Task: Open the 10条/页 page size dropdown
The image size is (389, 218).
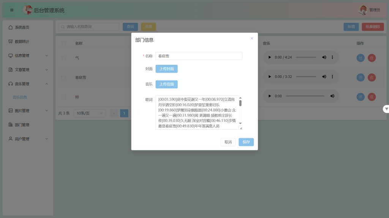Action: tap(90, 113)
